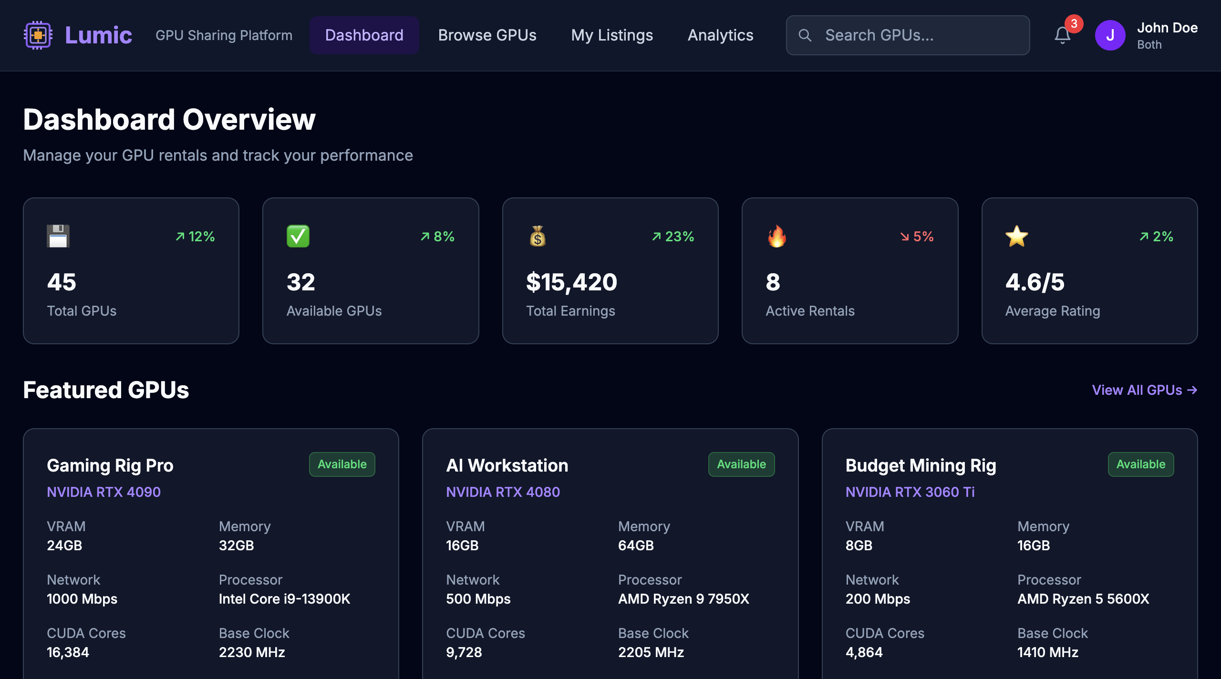Click the fire Active Rentals icon
The image size is (1221, 679).
[777, 236]
